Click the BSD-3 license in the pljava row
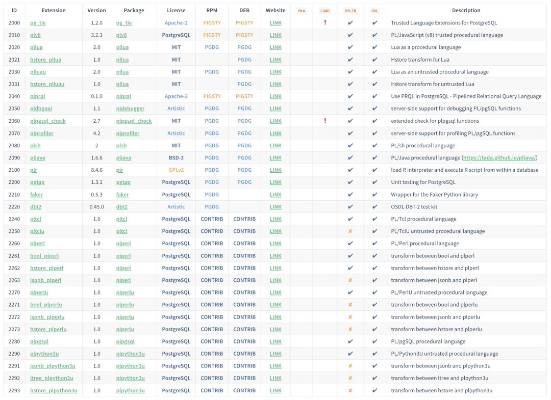The height and width of the screenshot is (400, 551). (x=176, y=157)
